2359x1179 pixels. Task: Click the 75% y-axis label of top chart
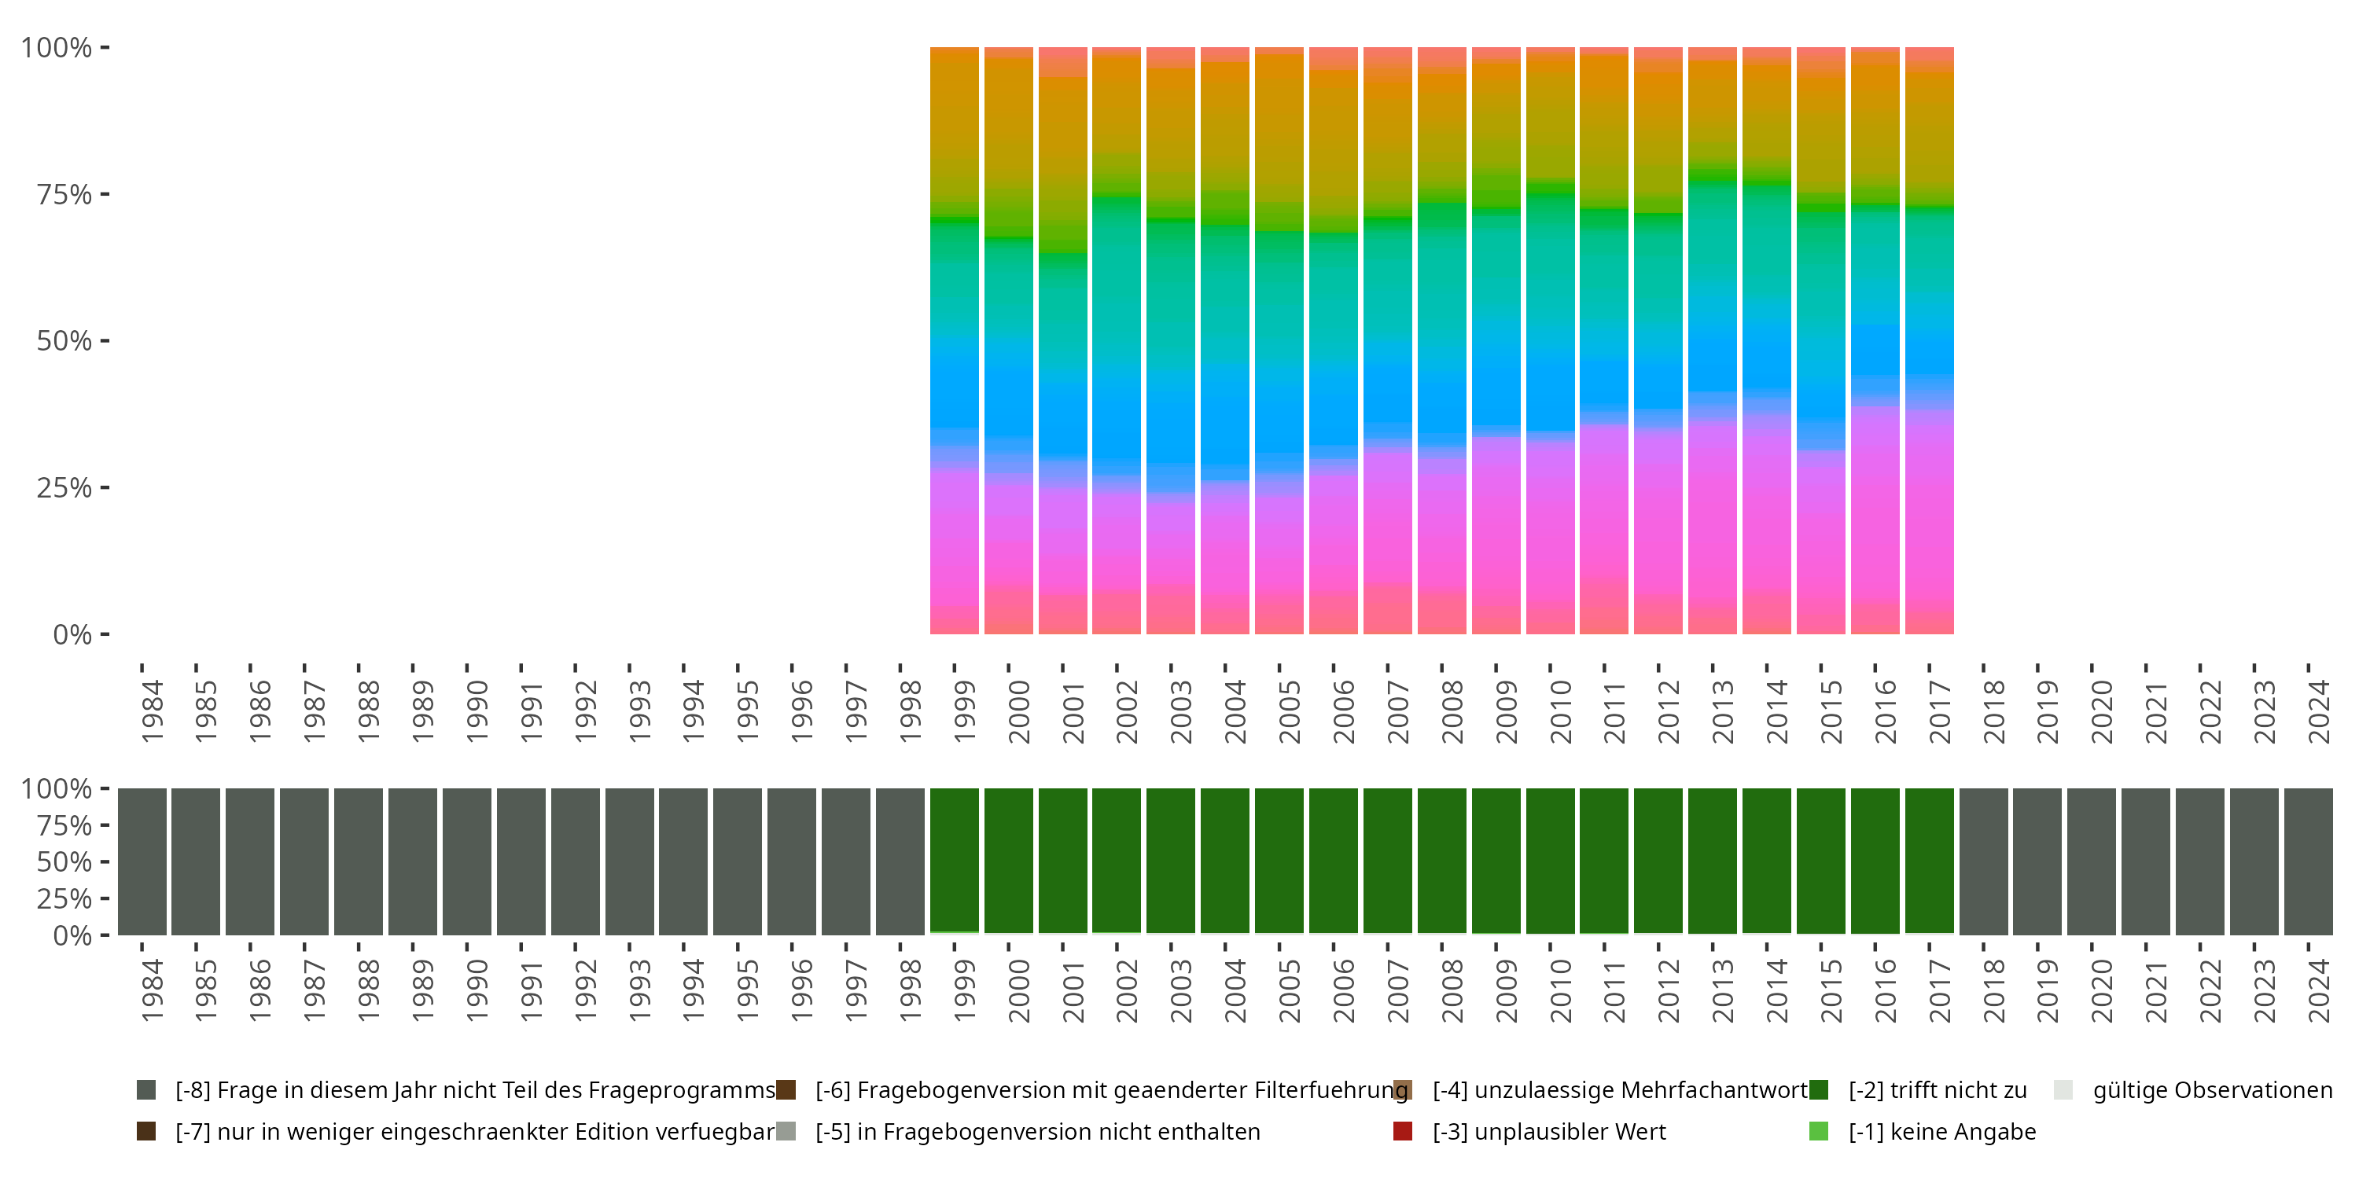pyautogui.click(x=64, y=194)
